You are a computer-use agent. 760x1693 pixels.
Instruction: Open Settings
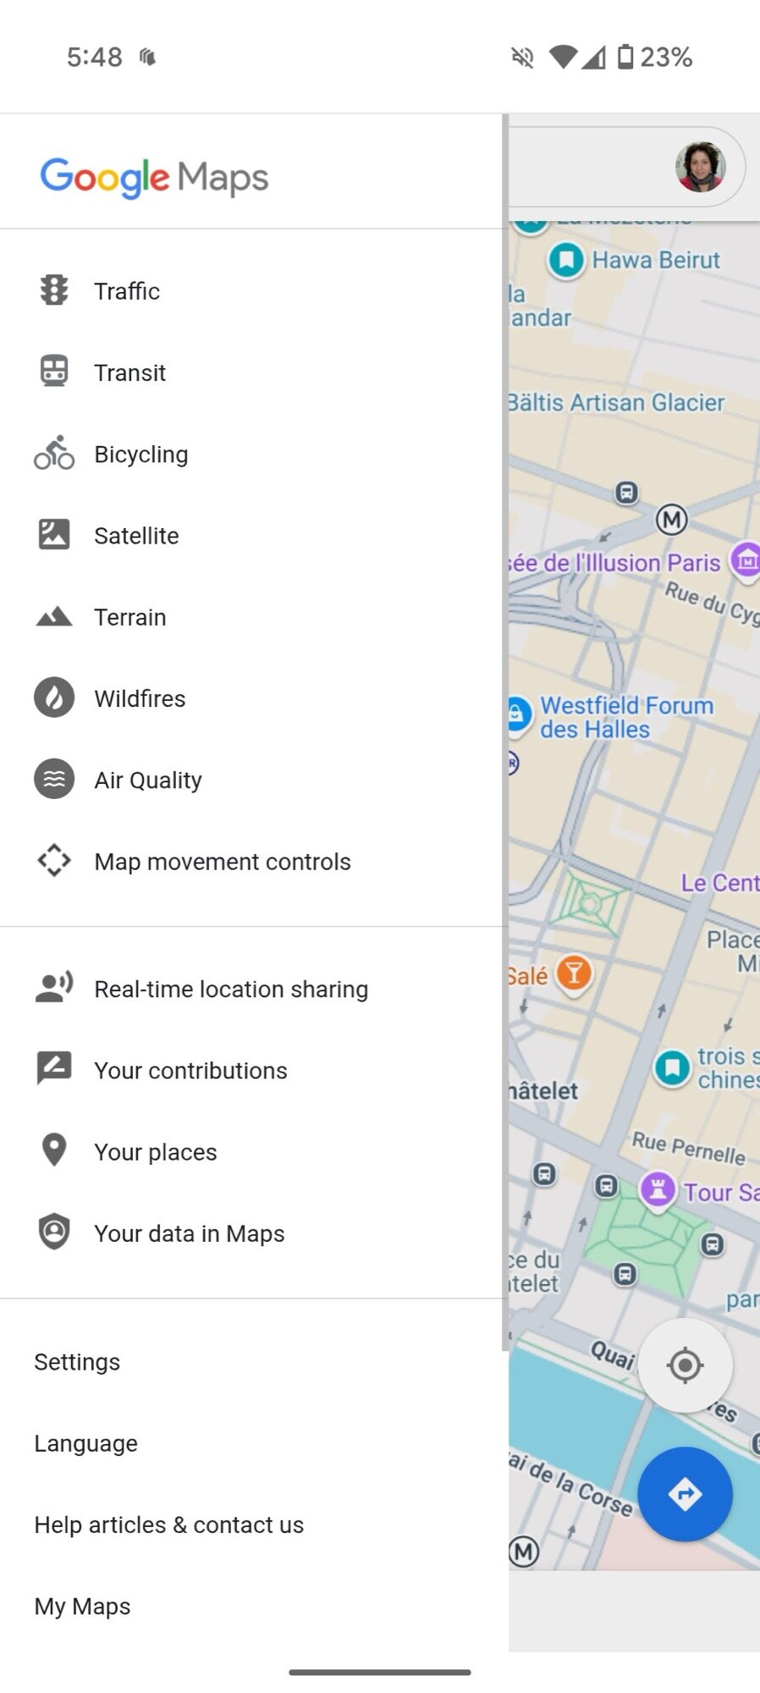pyautogui.click(x=77, y=1362)
